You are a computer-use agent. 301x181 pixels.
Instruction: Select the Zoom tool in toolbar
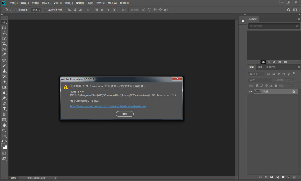click(x=4, y=131)
